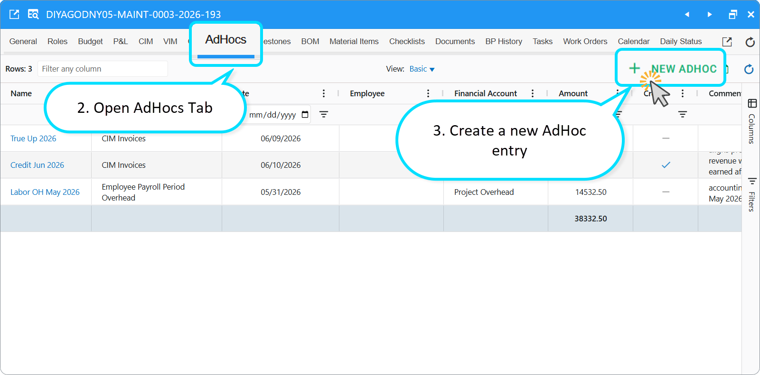
Task: Click the search document icon in title bar
Action: (33, 14)
